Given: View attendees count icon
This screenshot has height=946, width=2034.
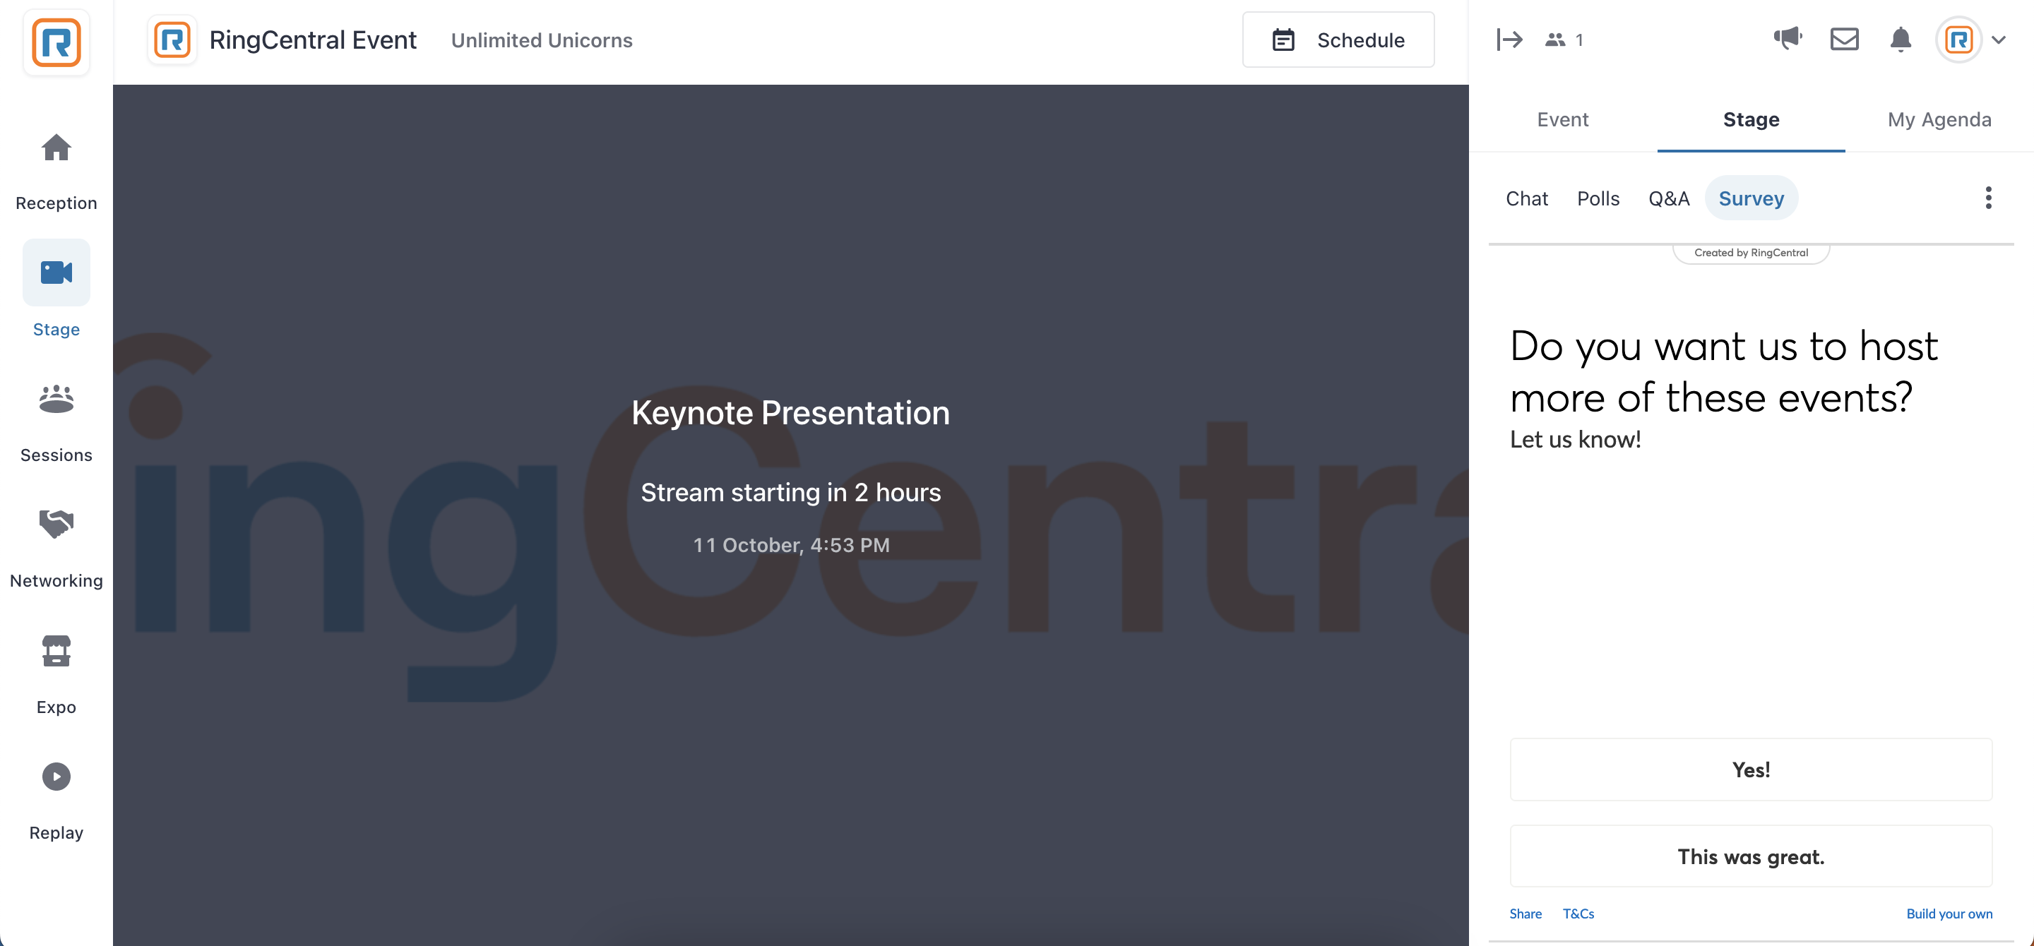Looking at the screenshot, I should tap(1554, 40).
